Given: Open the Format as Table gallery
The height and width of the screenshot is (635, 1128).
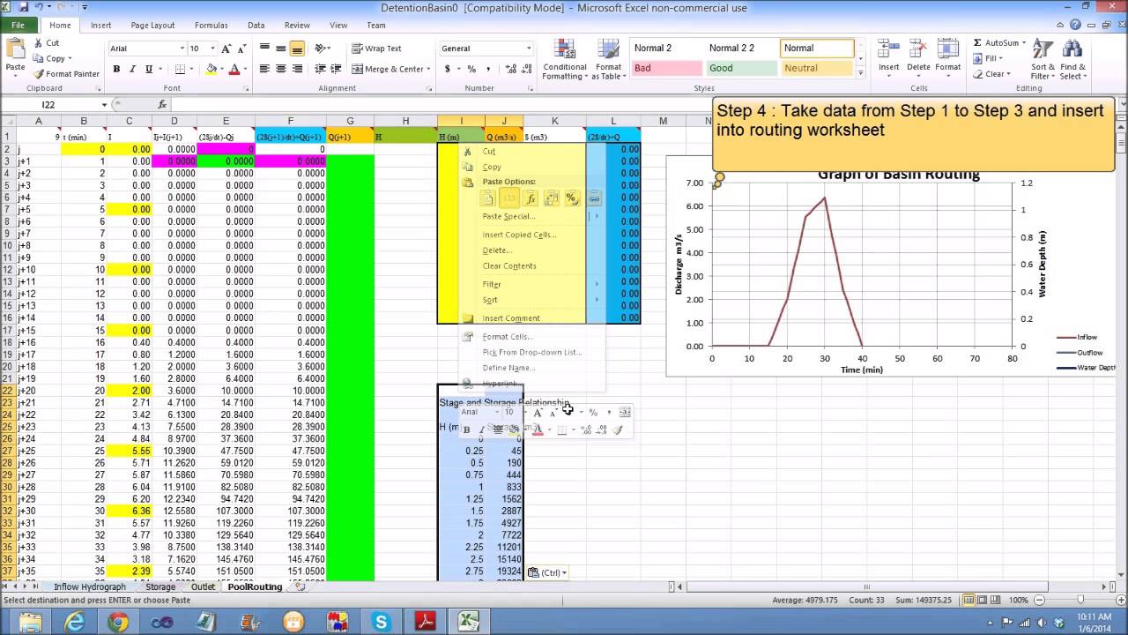Looking at the screenshot, I should [608, 59].
